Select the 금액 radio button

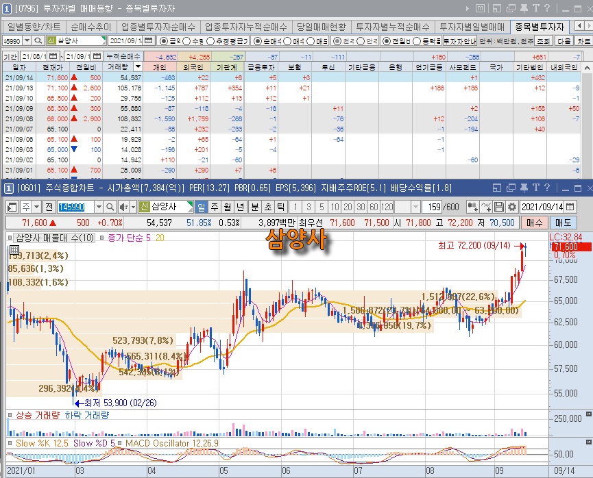pos(164,41)
